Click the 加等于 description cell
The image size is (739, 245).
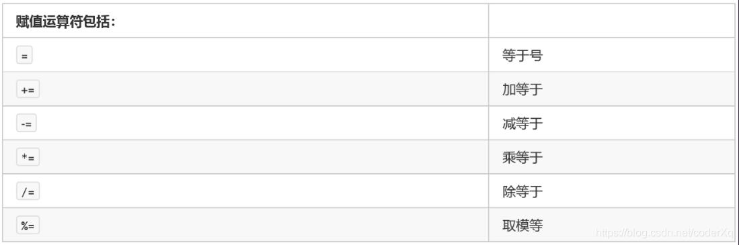pos(611,89)
